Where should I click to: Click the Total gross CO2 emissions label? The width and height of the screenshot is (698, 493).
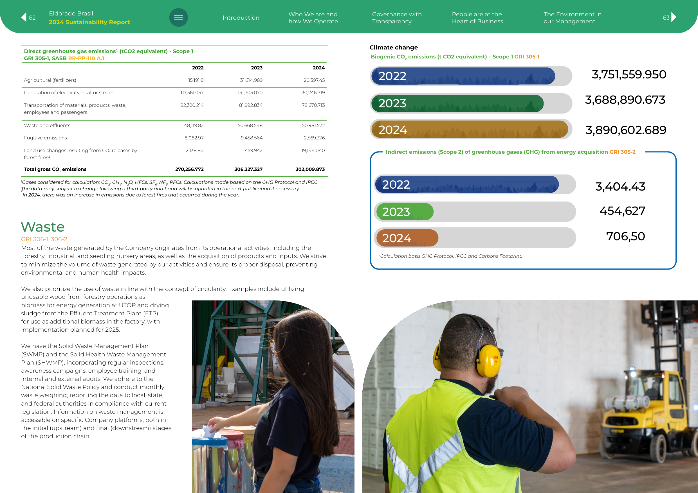coord(55,169)
